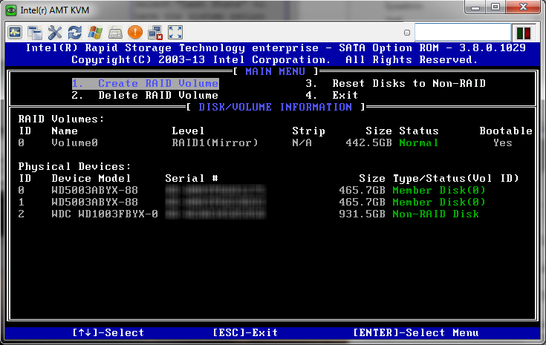
Task: Click the 931.5GB disk size
Action: (363, 214)
